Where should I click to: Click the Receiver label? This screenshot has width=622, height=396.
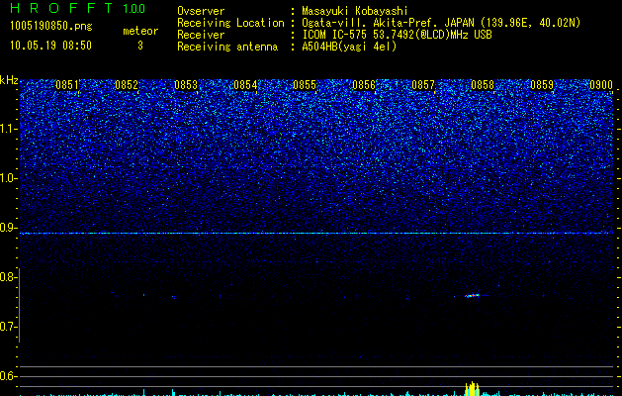pyautogui.click(x=201, y=35)
